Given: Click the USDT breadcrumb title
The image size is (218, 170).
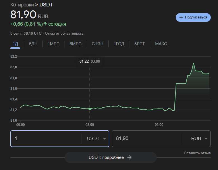Looking at the screenshot, I should tap(46, 5).
